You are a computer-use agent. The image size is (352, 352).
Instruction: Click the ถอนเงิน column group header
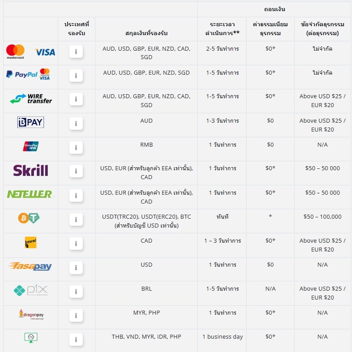coord(274,9)
